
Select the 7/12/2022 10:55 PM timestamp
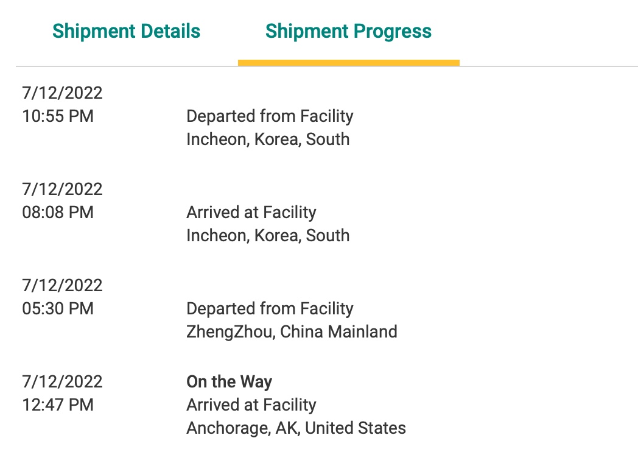pyautogui.click(x=62, y=105)
